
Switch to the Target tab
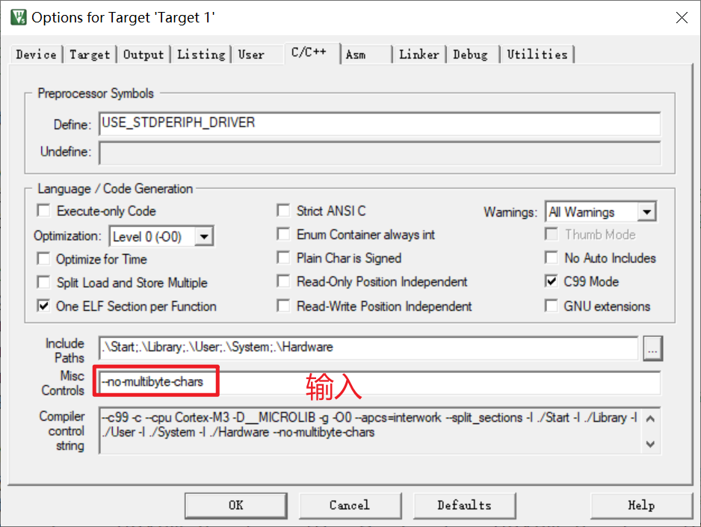pyautogui.click(x=90, y=55)
